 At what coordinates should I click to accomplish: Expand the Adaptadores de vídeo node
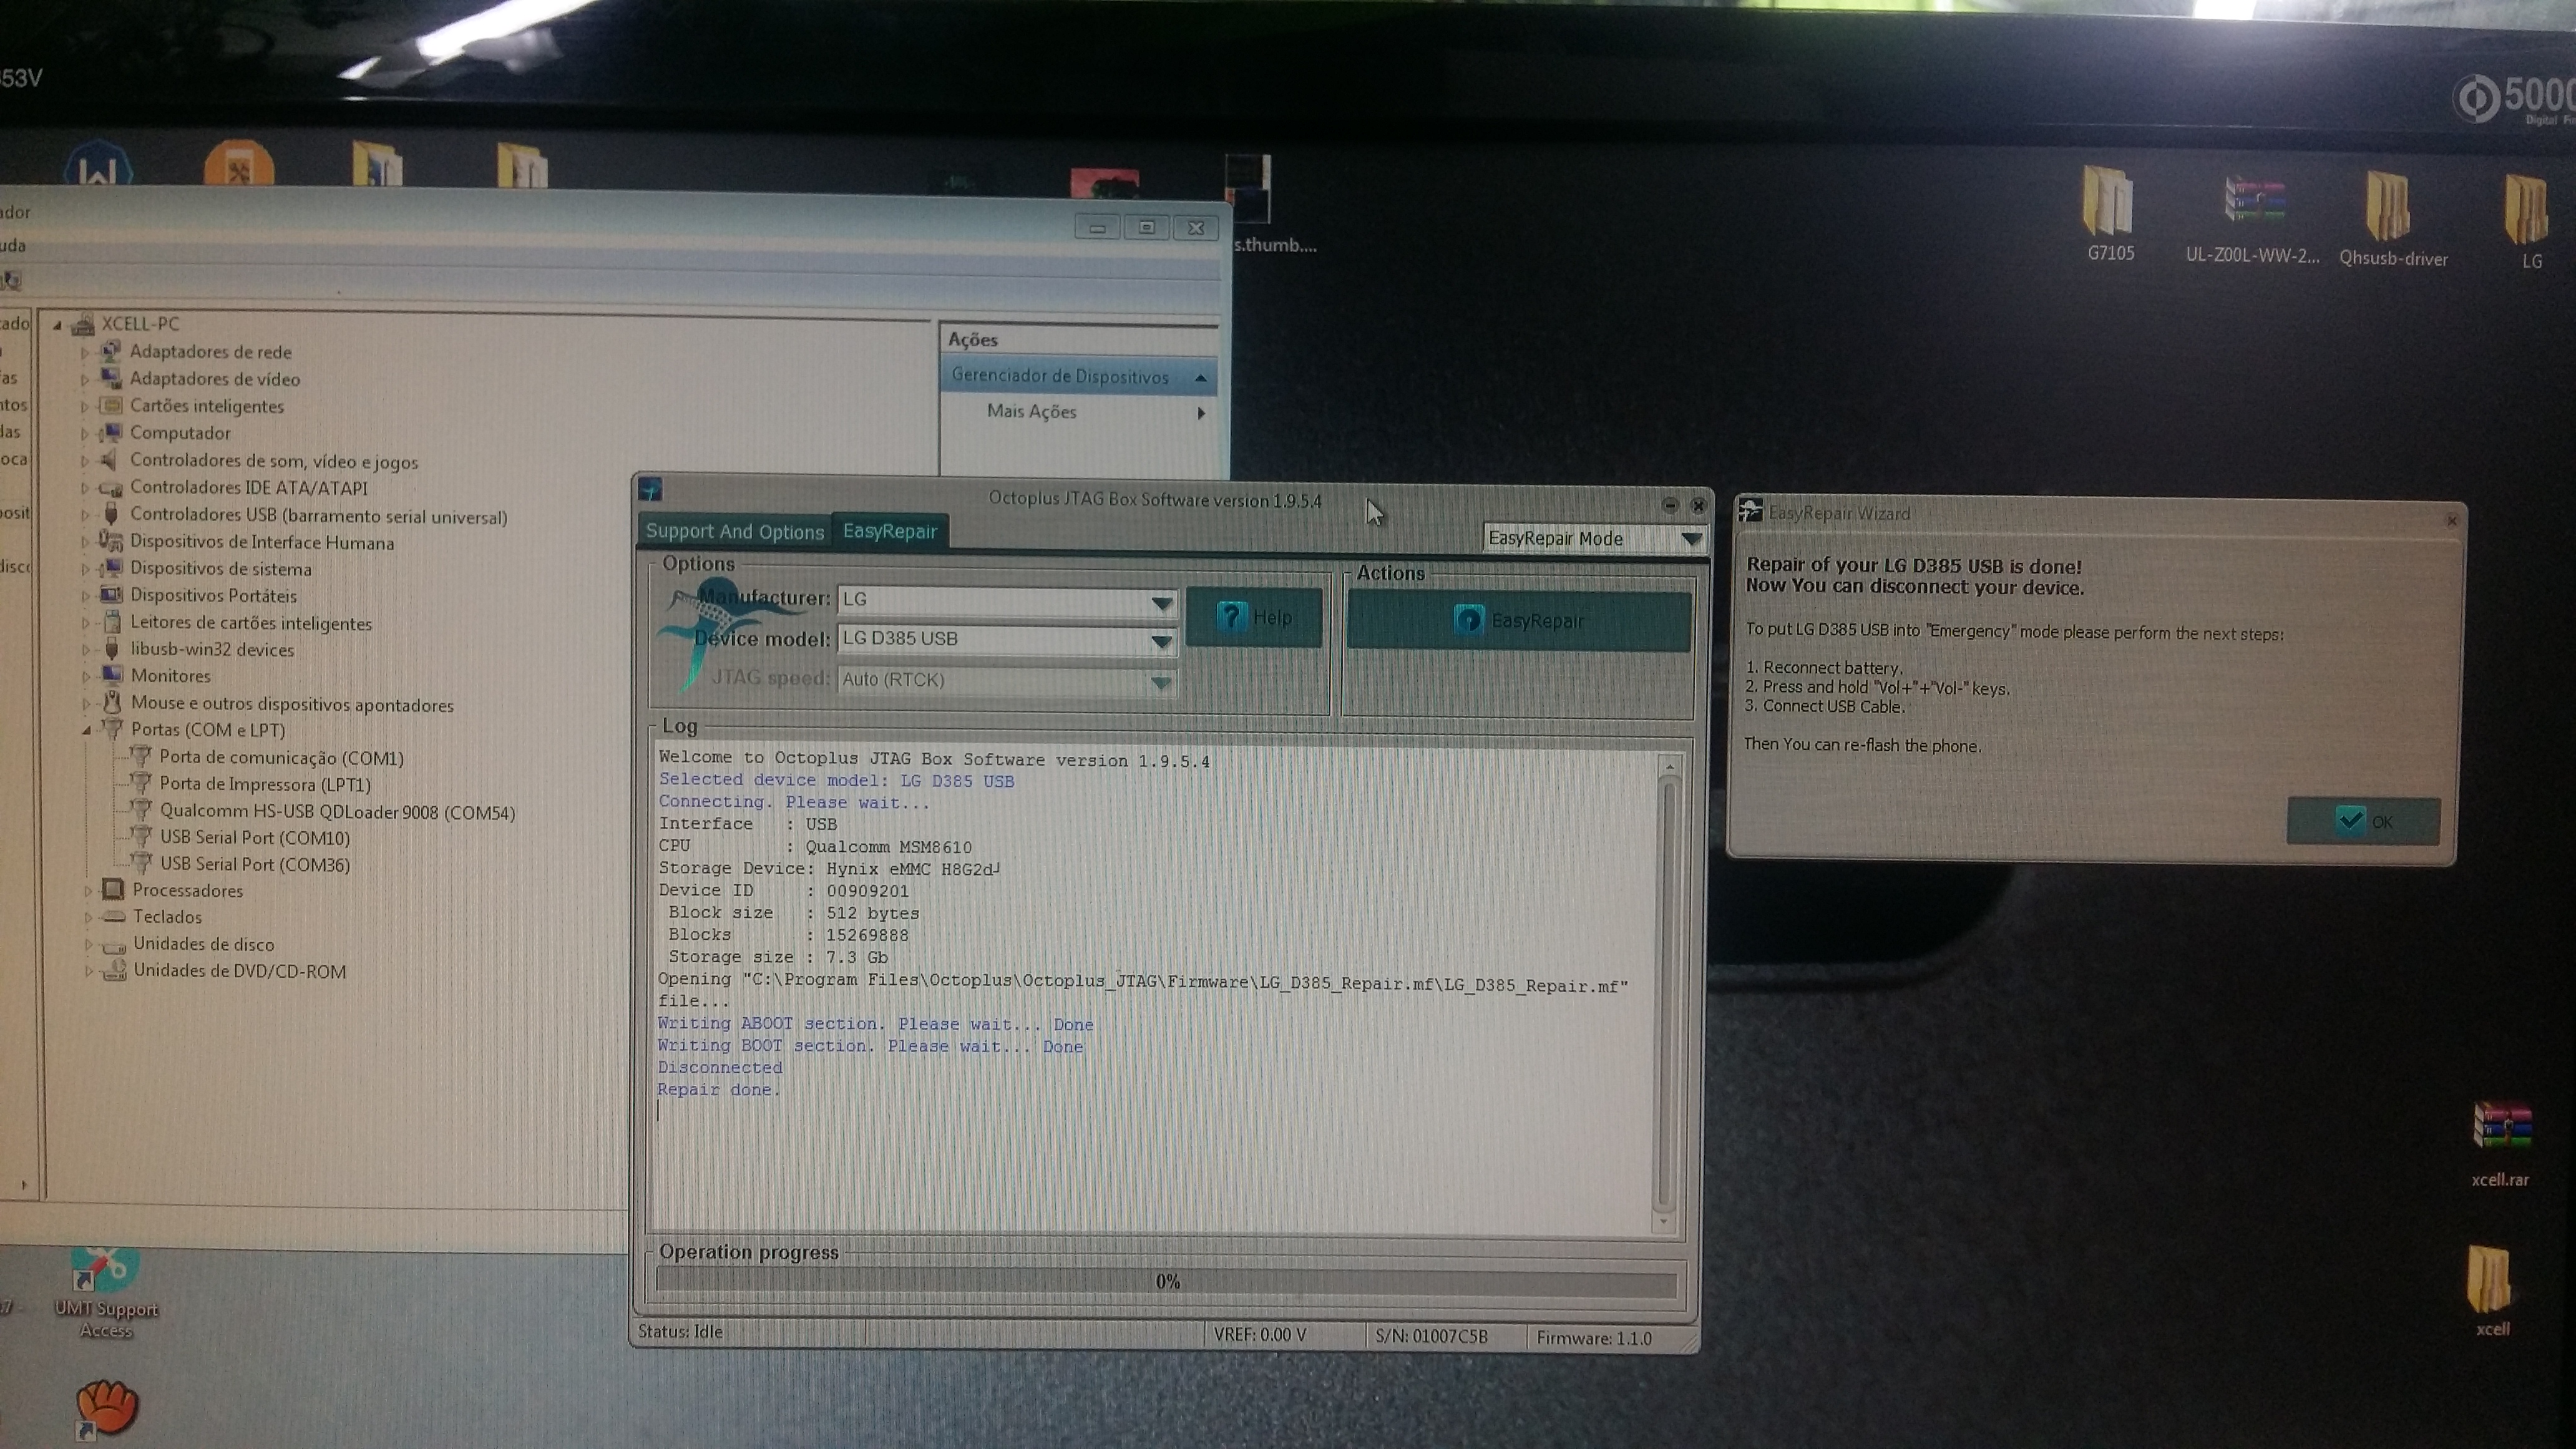(84, 379)
